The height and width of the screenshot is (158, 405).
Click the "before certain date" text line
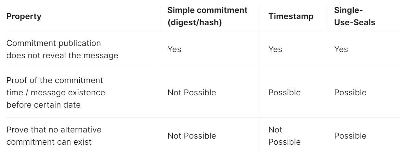tap(43, 105)
